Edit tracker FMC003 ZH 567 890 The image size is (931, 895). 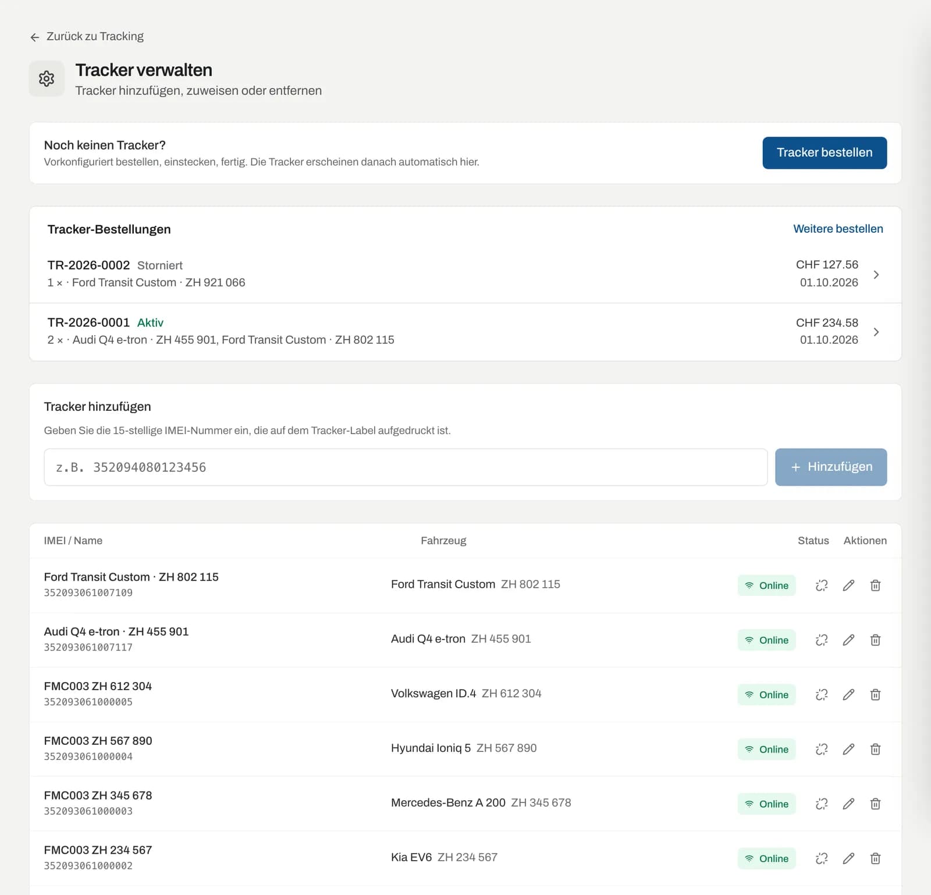848,750
